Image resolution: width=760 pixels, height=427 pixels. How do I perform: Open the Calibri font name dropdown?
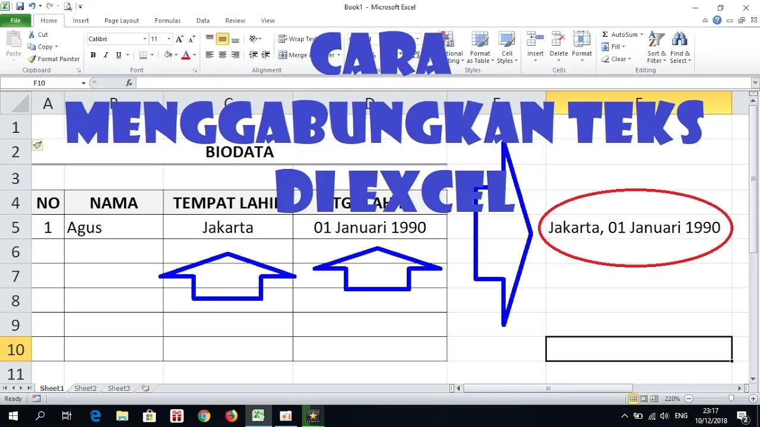point(145,39)
